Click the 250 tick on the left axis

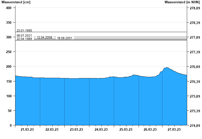9,52
